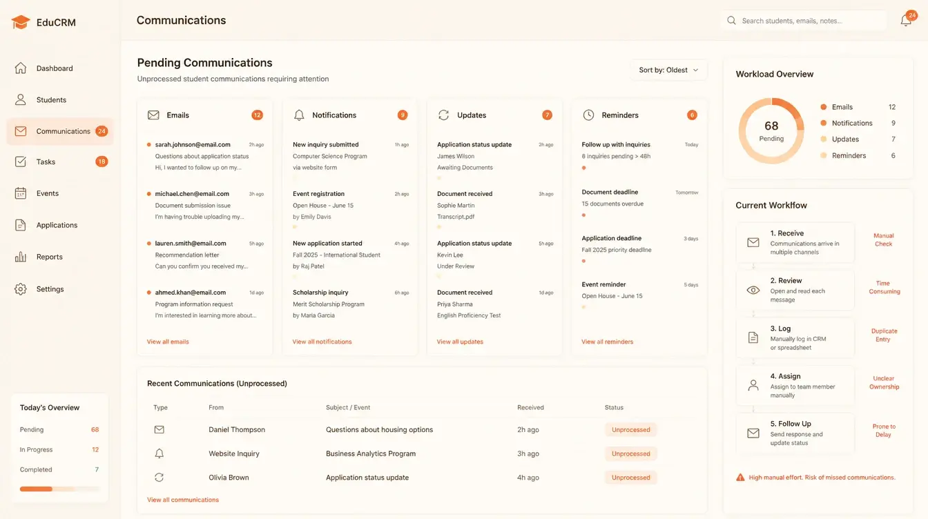
Task: Click the View all communications link
Action: pos(183,500)
